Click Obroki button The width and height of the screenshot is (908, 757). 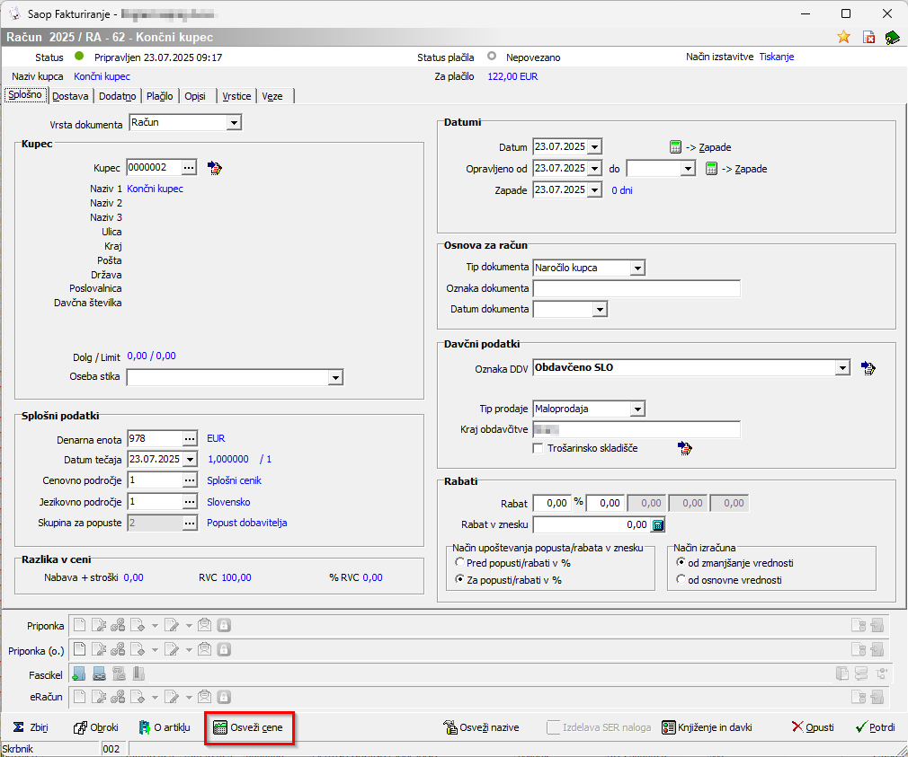(95, 727)
